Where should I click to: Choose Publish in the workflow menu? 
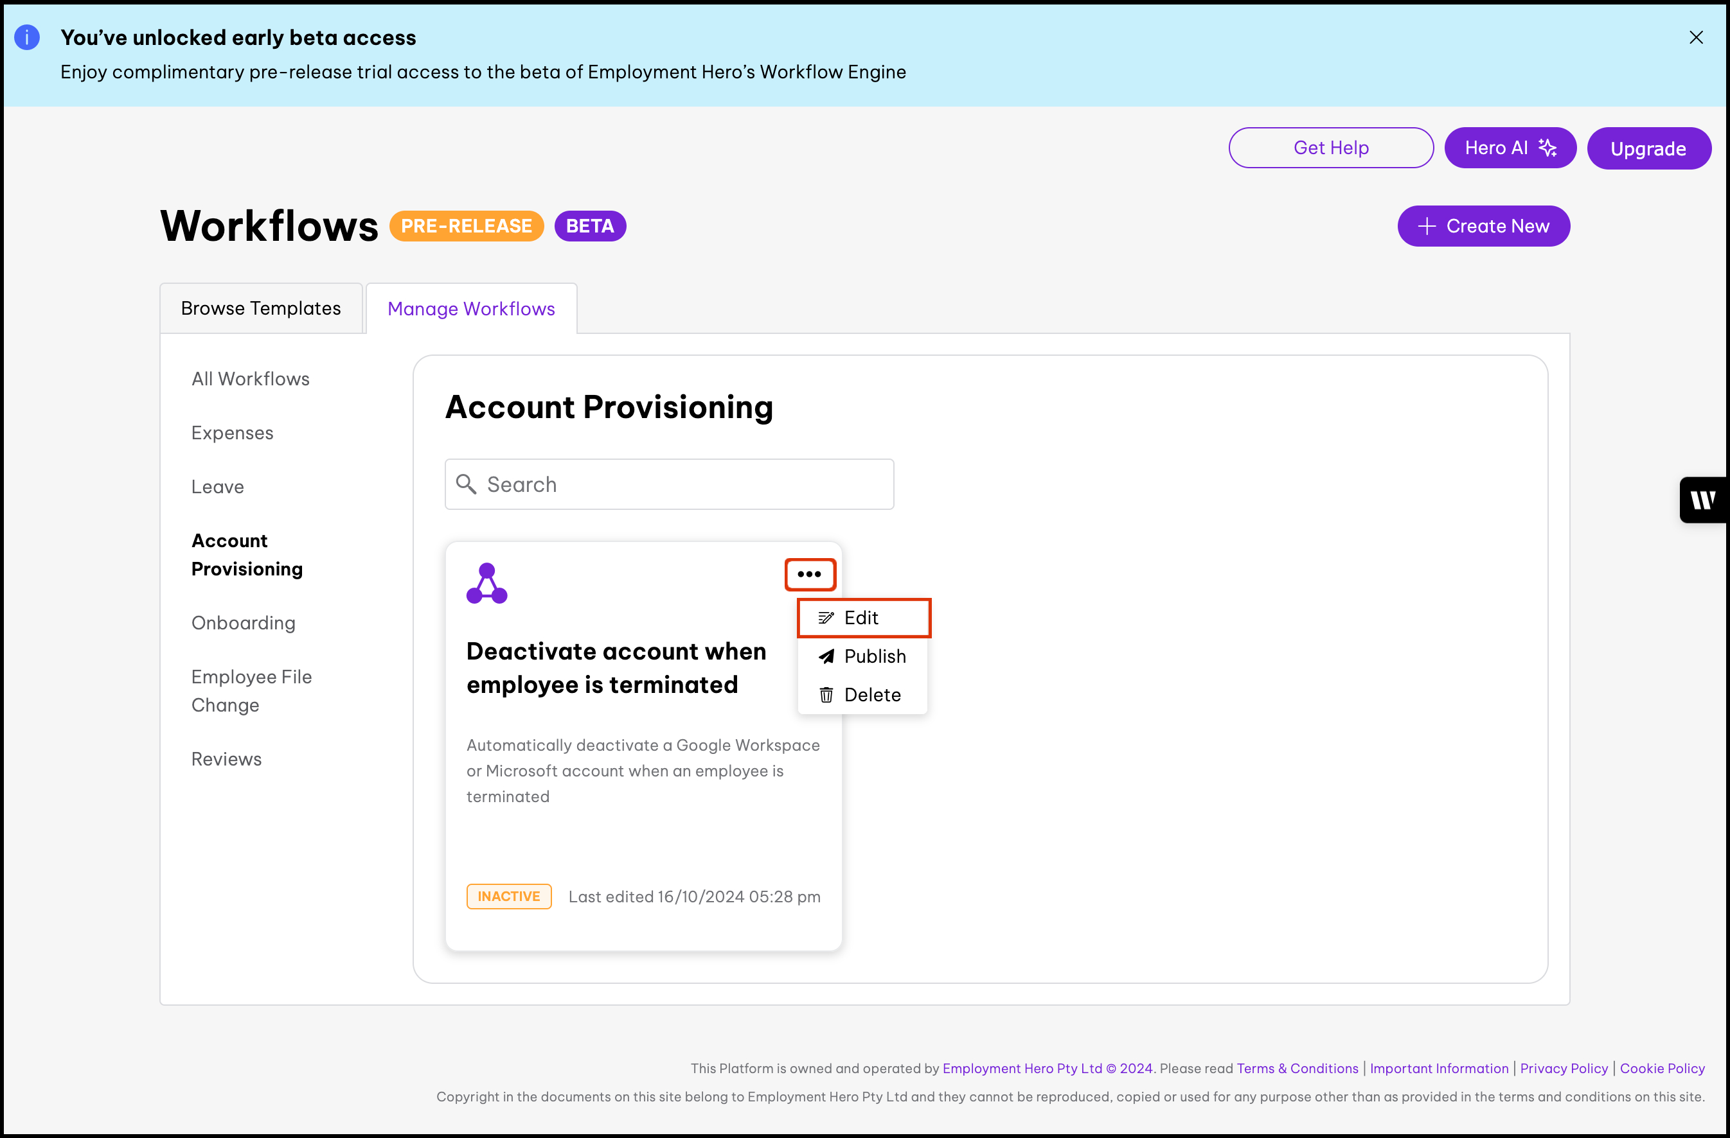862,656
